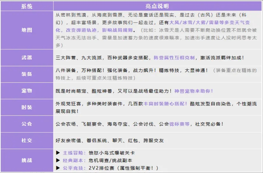This screenshot has height=173, width=263.
Task: Click the text 2V2排位赛（属性强制平衡！）
Action: [x=124, y=168]
